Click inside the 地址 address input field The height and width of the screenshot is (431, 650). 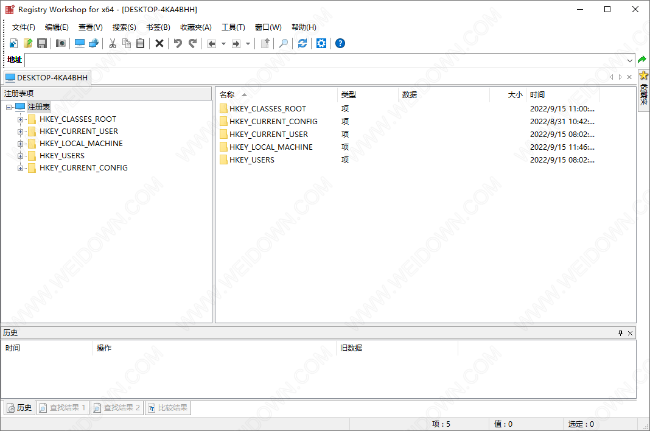[325, 60]
